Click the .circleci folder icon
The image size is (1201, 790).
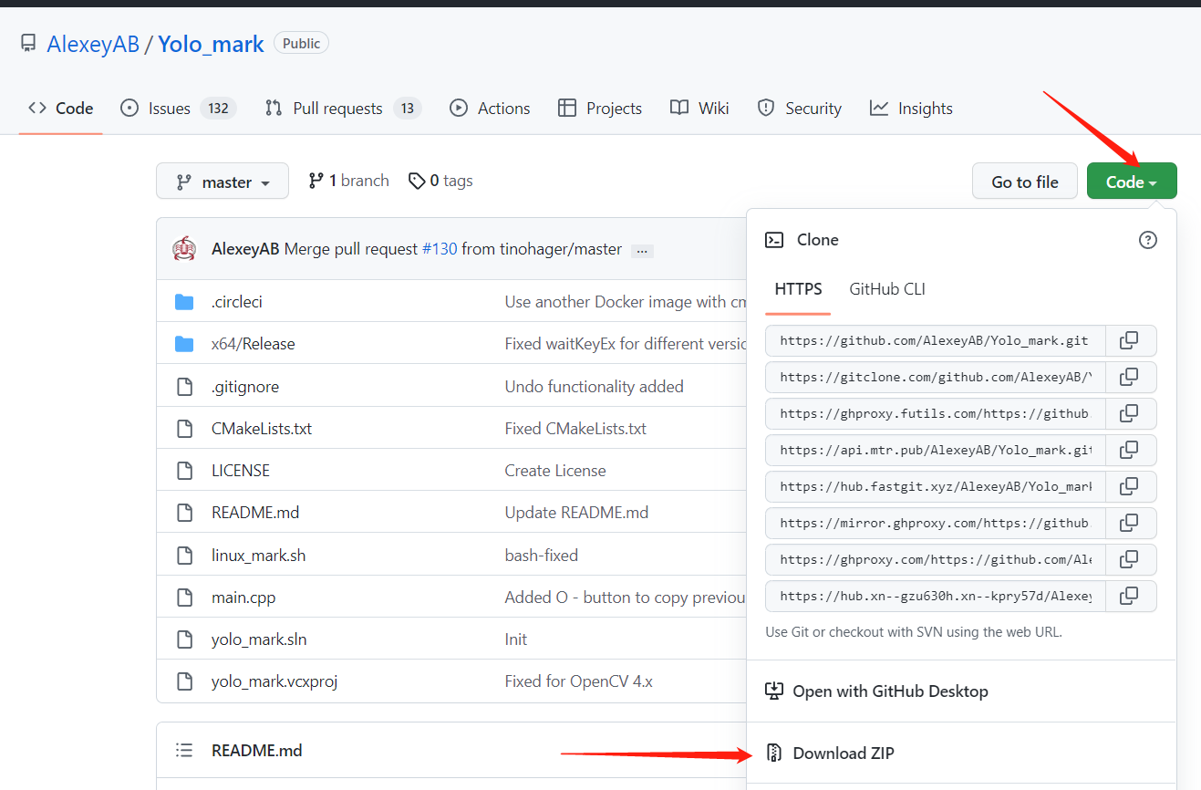(184, 302)
